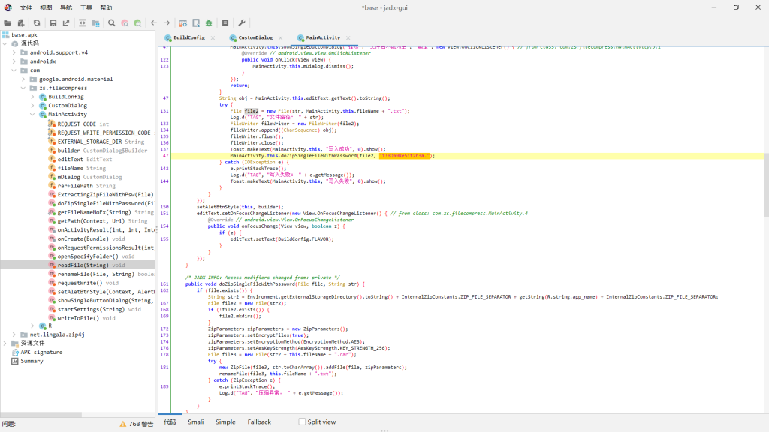Click the save all toolbar icon
This screenshot has width=769, height=432.
(53, 23)
